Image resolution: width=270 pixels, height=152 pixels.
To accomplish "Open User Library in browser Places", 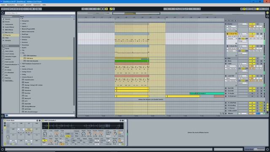I will (9, 51).
